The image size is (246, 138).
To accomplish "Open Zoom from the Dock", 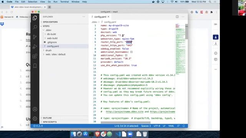I will pyautogui.click(x=130, y=134).
